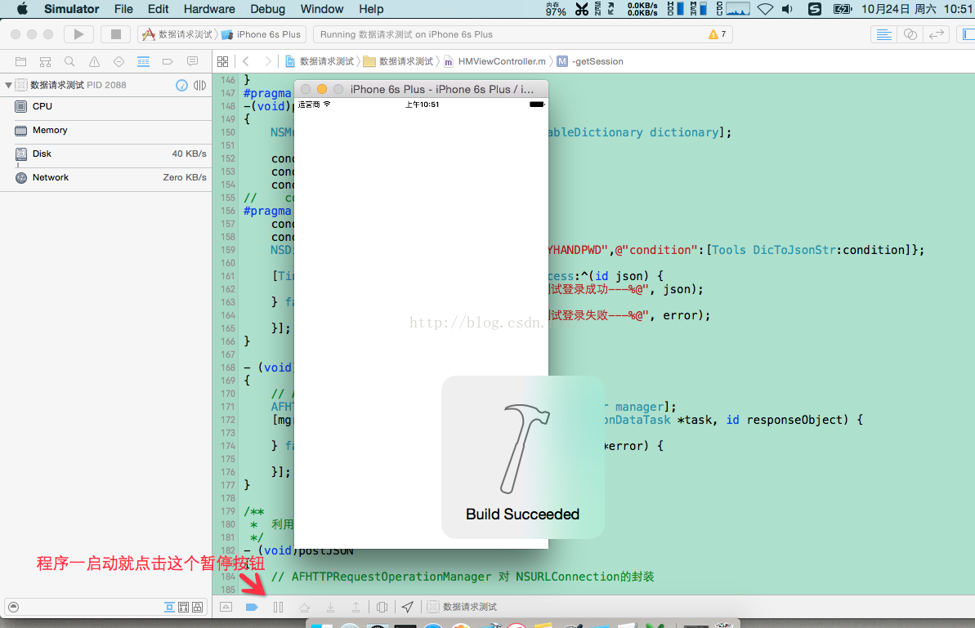Hide the debug area with the toggle button
Image resolution: width=975 pixels, height=628 pixels.
[226, 607]
